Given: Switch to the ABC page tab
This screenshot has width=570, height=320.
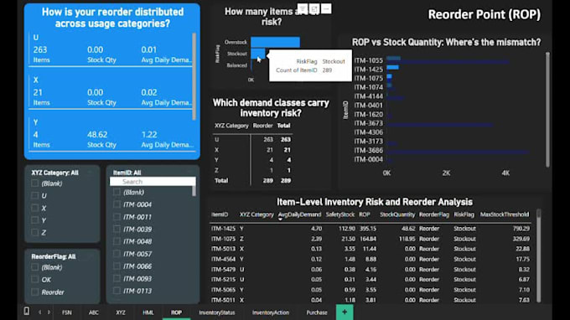Looking at the screenshot, I should click(x=93, y=312).
